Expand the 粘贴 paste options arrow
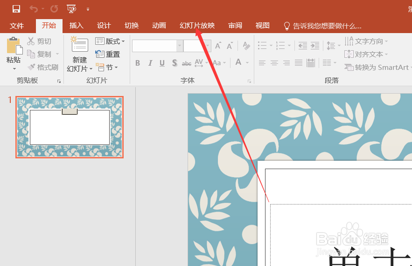The width and height of the screenshot is (412, 266). coord(14,69)
